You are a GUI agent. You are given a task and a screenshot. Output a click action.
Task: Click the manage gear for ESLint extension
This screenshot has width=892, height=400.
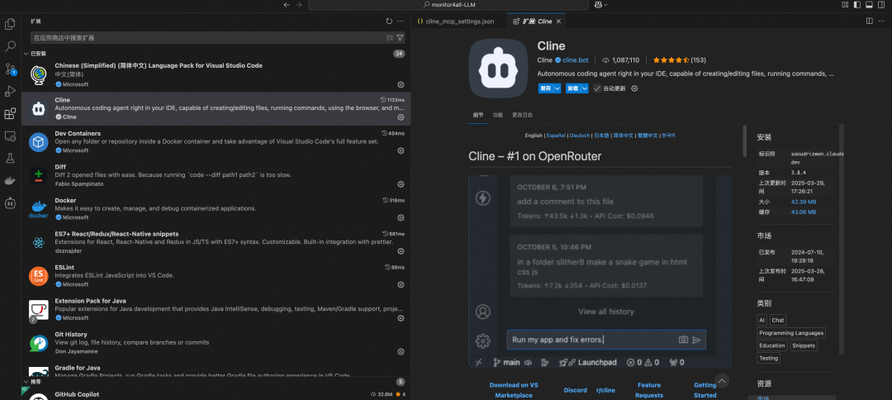click(x=401, y=284)
